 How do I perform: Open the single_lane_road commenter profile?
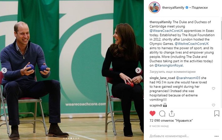click(162, 78)
